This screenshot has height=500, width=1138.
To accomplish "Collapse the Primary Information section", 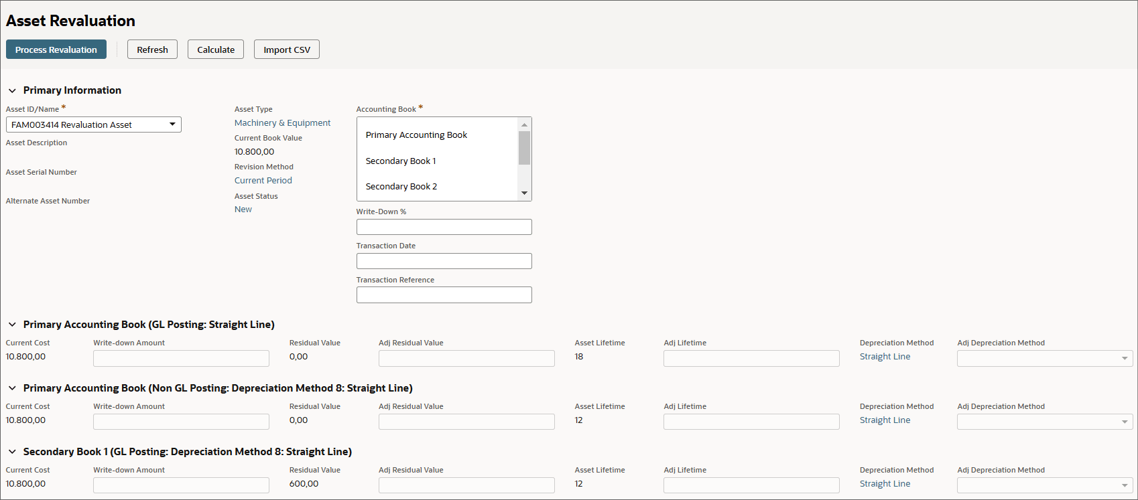I will tap(12, 90).
